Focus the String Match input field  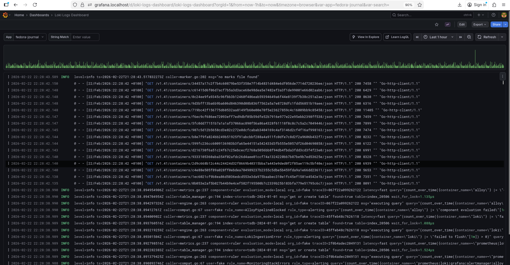85,37
